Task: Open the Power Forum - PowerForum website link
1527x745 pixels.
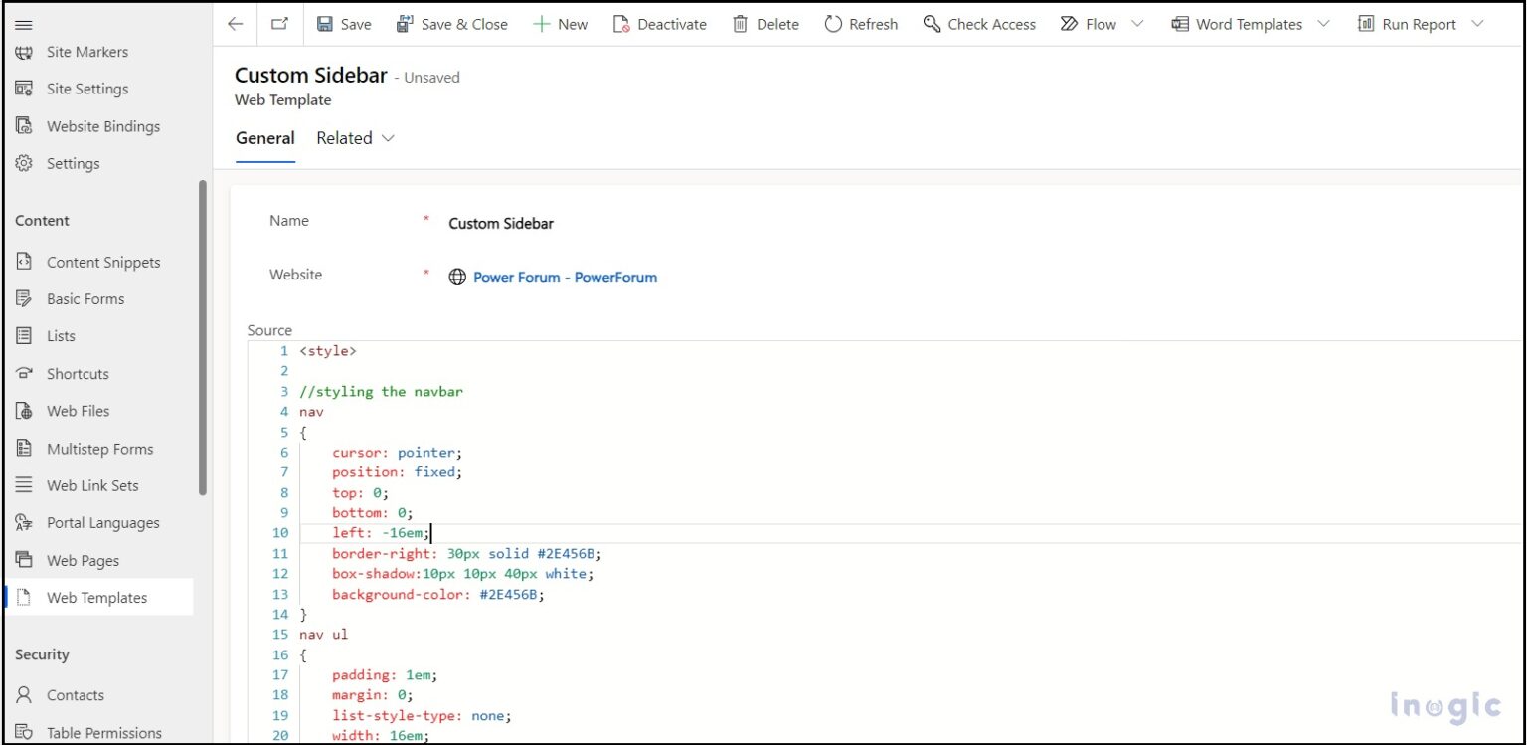Action: click(x=565, y=278)
